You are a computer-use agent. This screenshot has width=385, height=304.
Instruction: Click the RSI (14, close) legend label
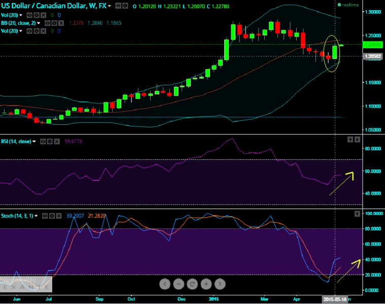[16, 142]
